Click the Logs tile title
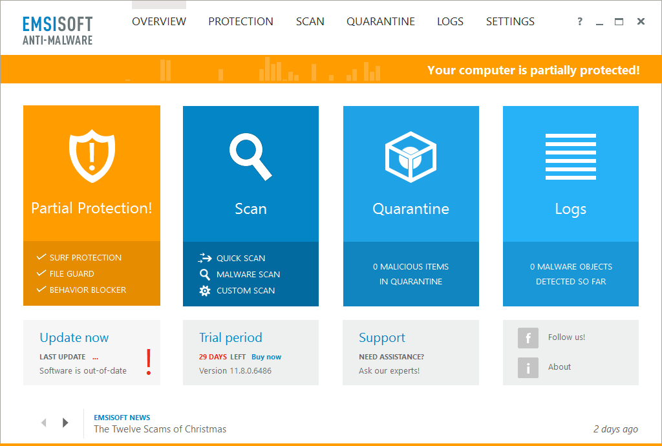 (571, 209)
